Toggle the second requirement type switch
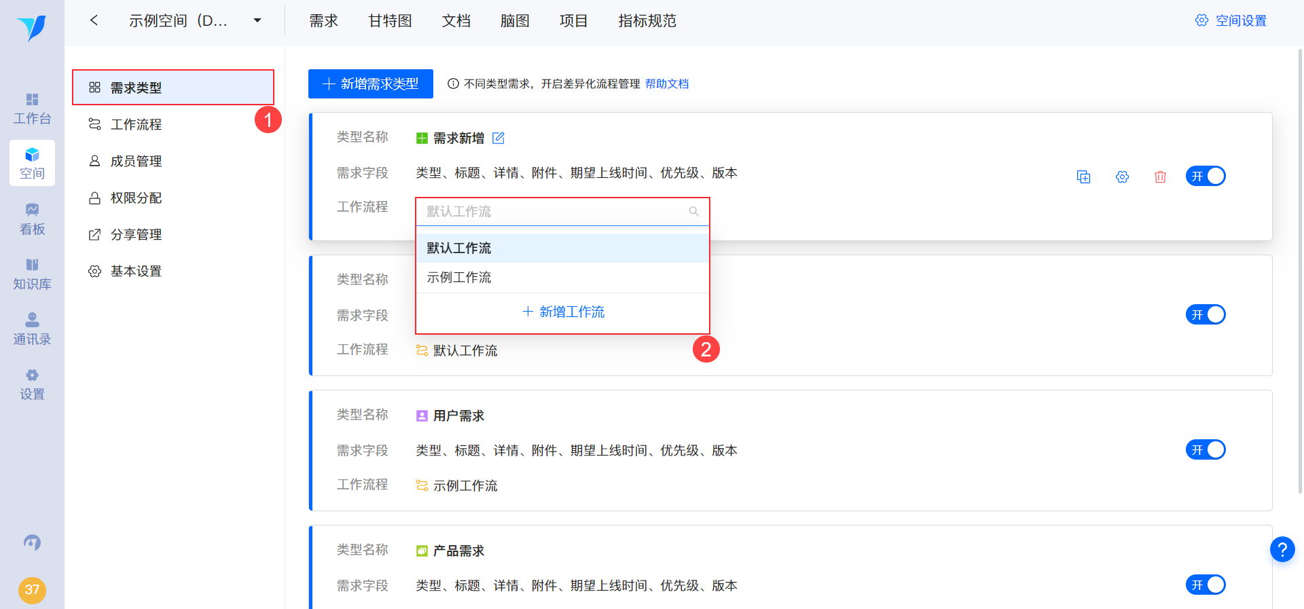The image size is (1304, 609). pyautogui.click(x=1206, y=315)
